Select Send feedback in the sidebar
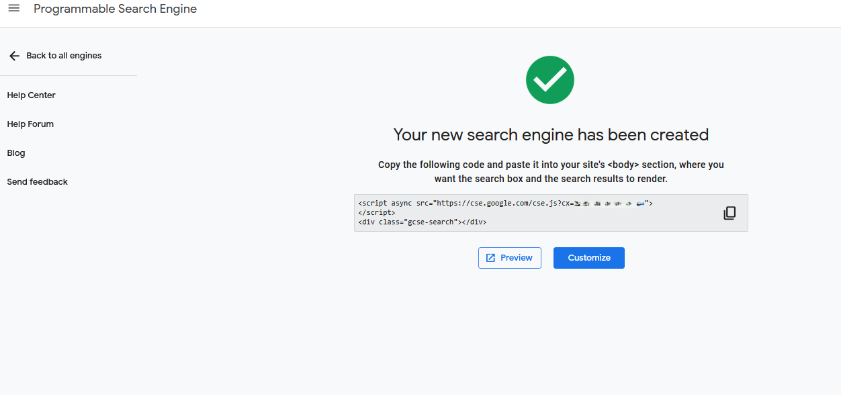841x395 pixels. (x=37, y=182)
